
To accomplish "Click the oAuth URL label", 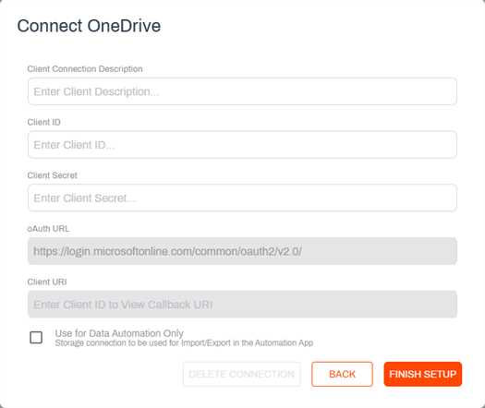I will (x=48, y=228).
